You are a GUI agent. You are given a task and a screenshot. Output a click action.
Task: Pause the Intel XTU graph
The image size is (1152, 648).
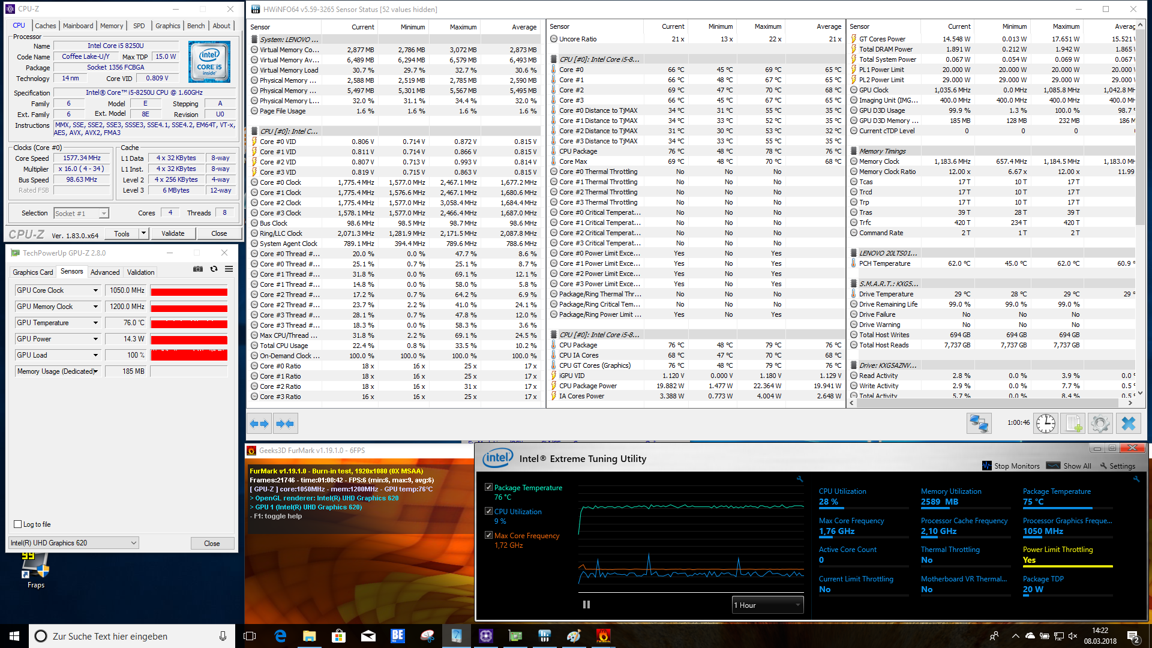click(x=586, y=605)
